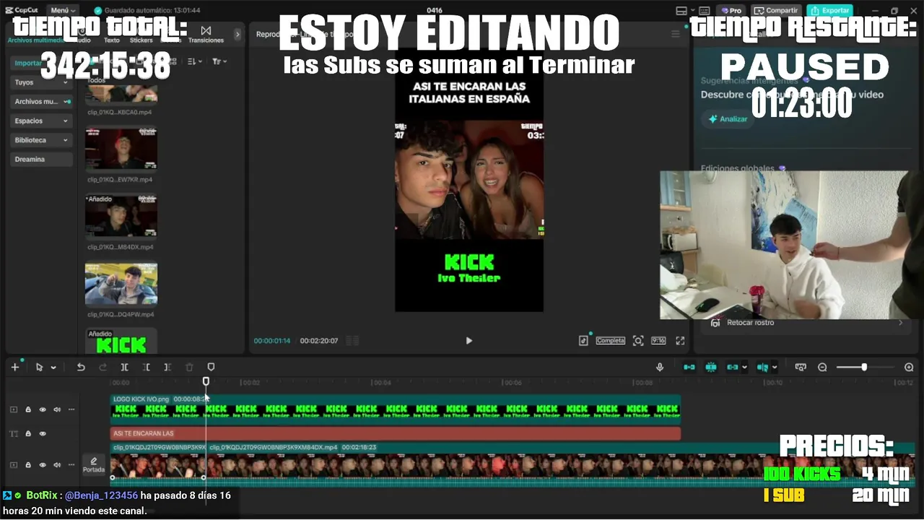Open the Dreamina section
Viewport: 924px width, 520px height.
(x=41, y=159)
